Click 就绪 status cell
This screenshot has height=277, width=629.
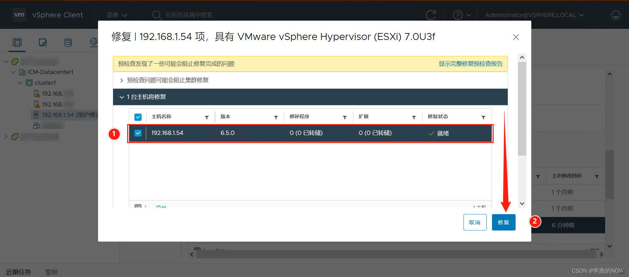pos(439,133)
